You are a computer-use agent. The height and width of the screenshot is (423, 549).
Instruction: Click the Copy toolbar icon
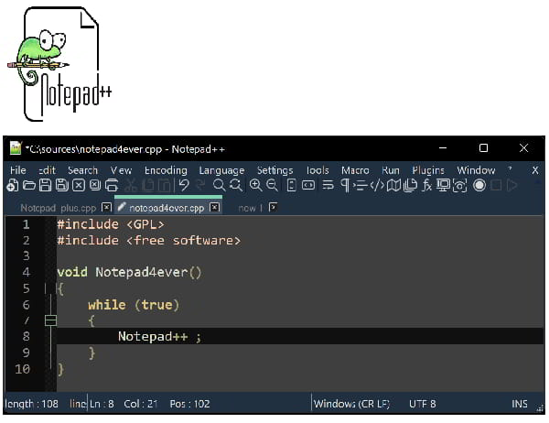pyautogui.click(x=147, y=185)
